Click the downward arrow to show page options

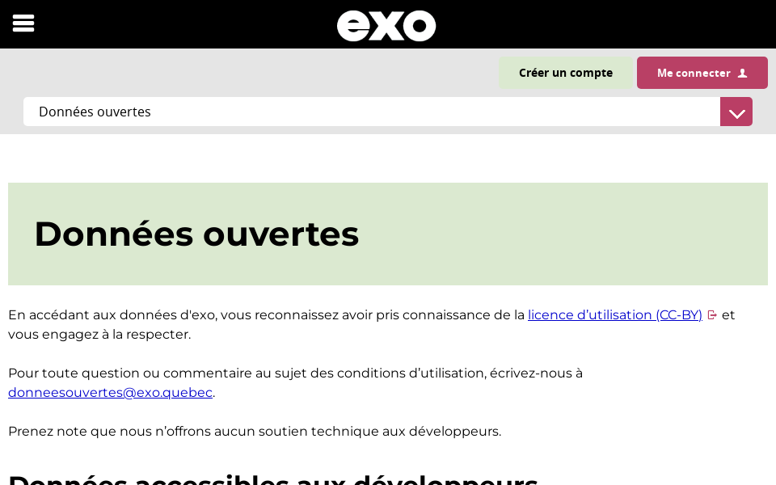click(x=736, y=112)
